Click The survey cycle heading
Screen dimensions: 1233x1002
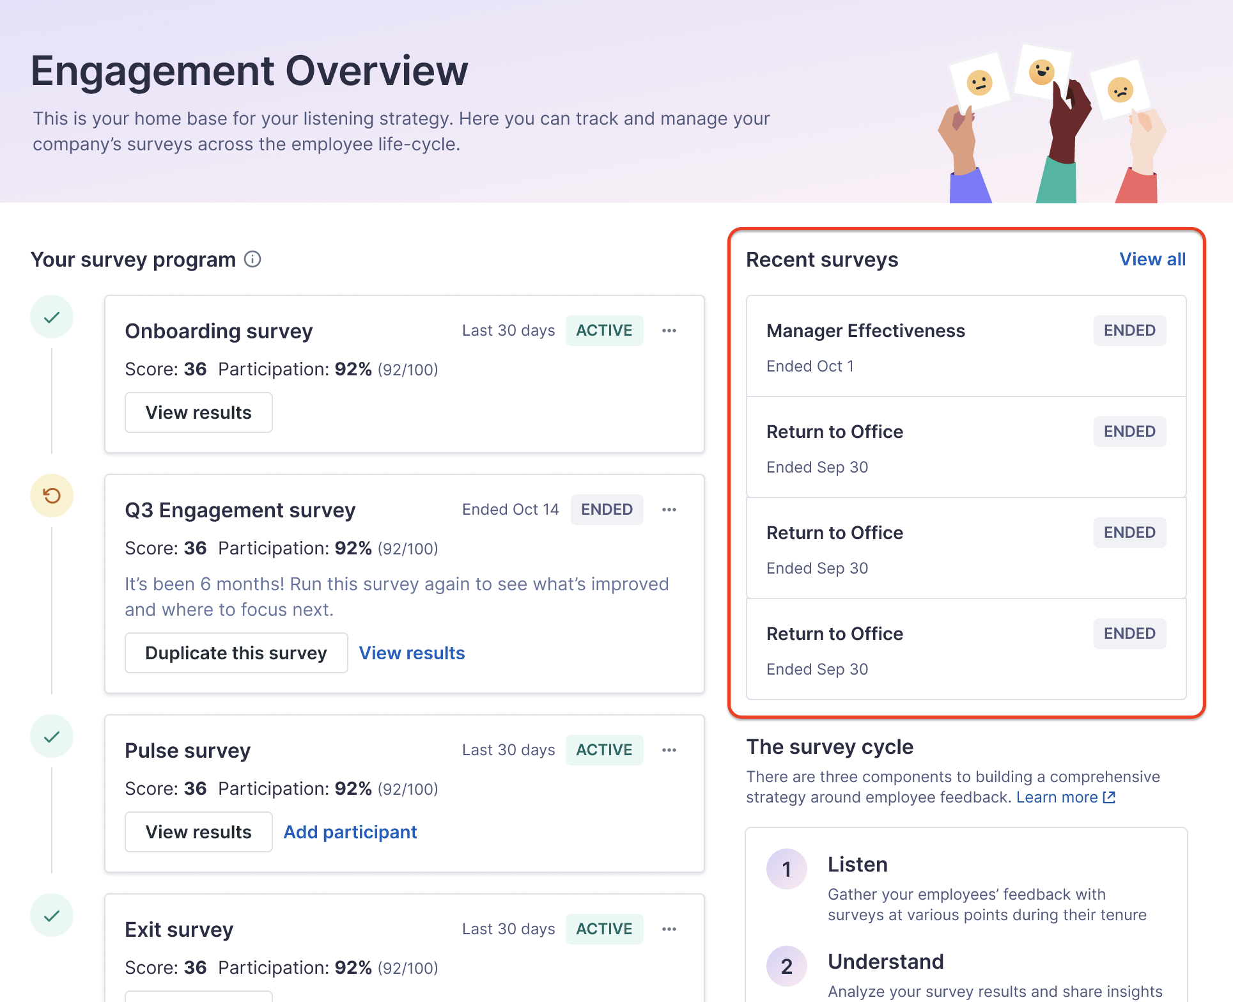(x=830, y=747)
